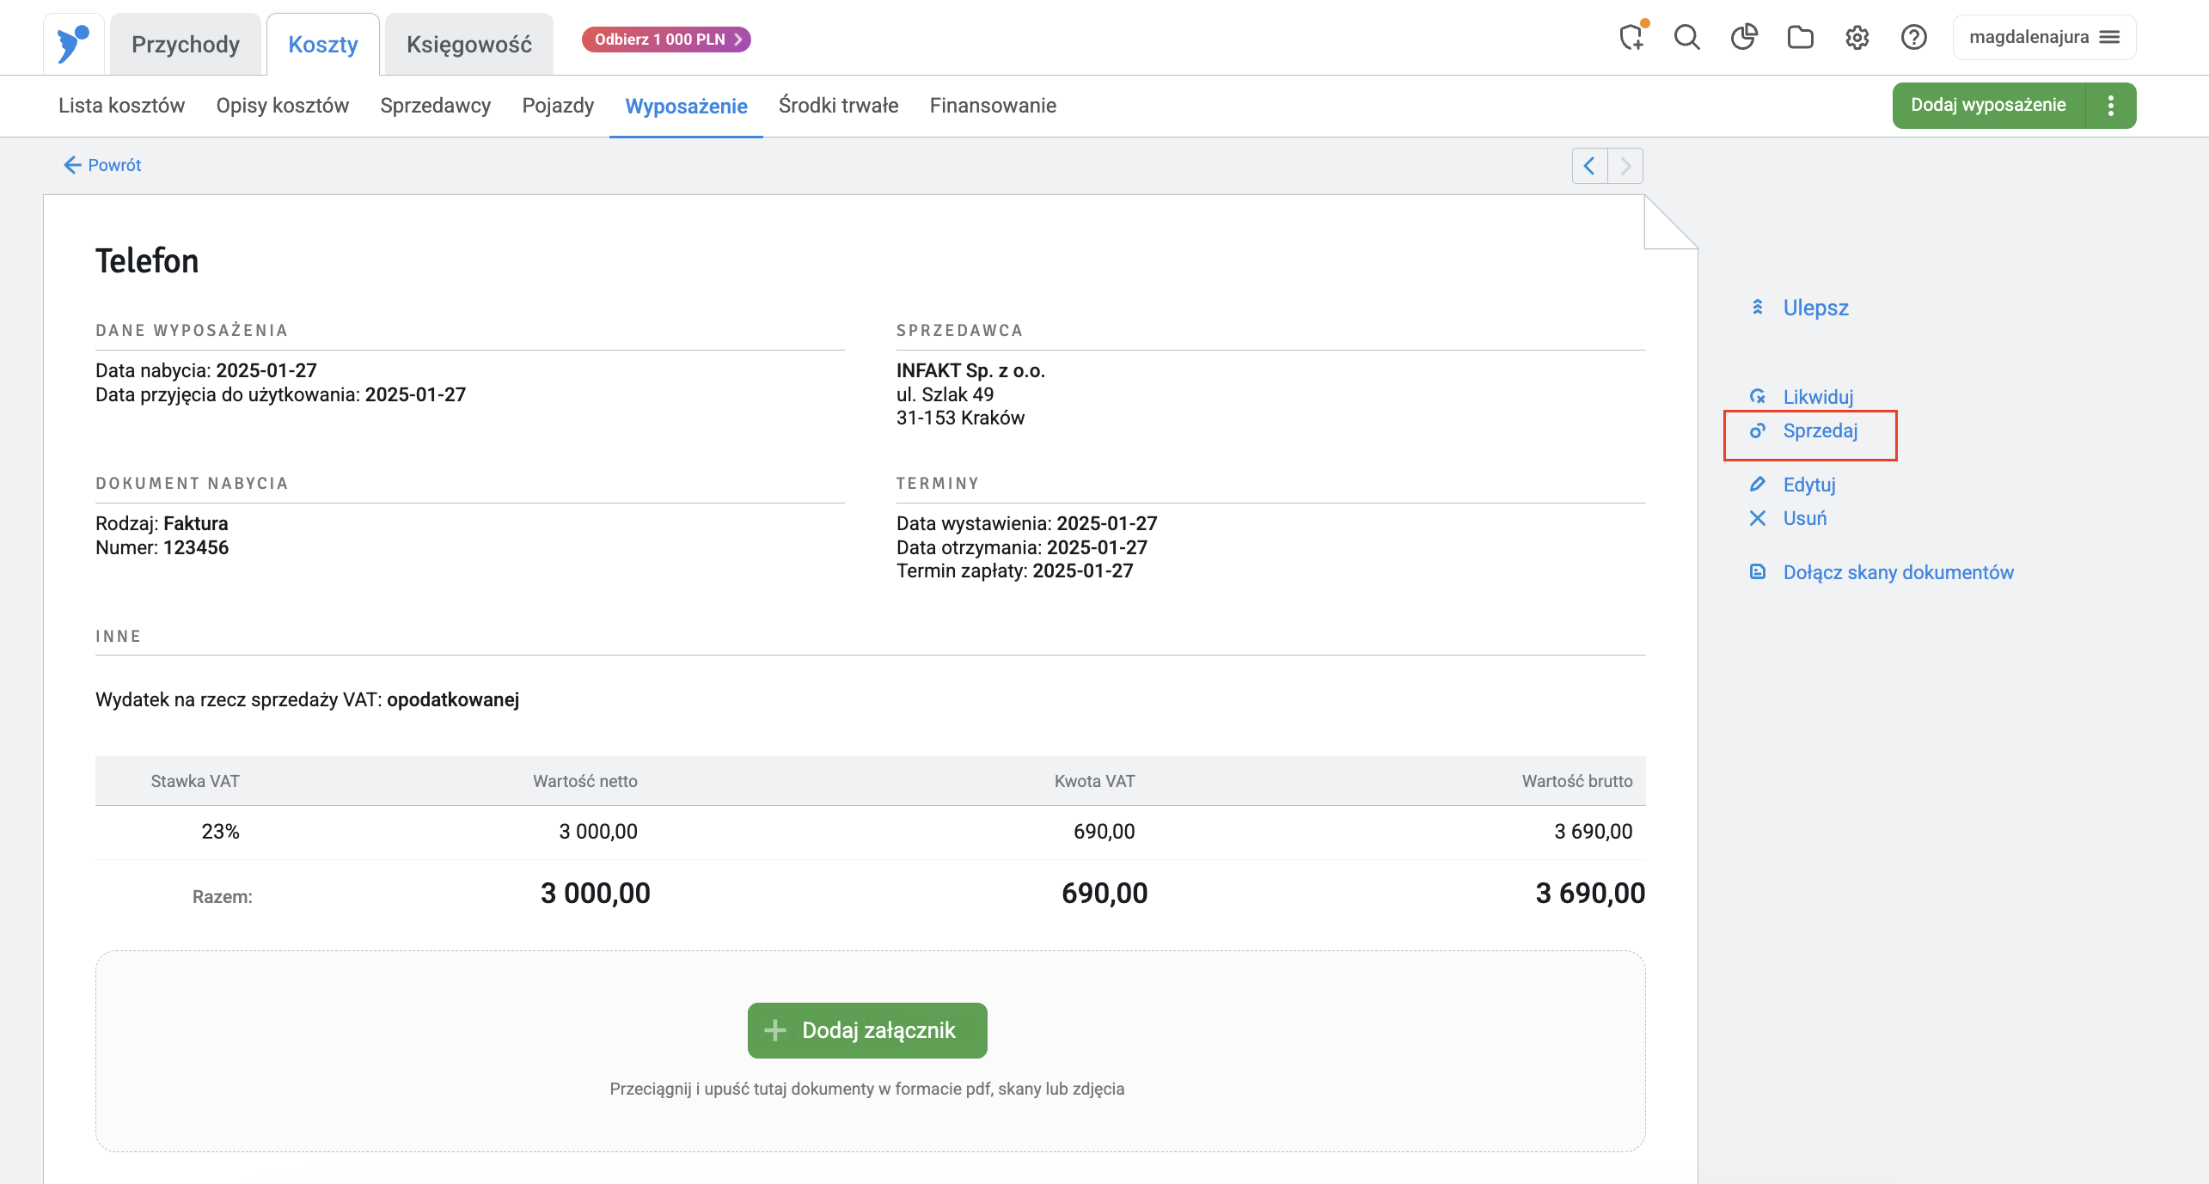Click the Ulepsz upgrade arrows icon
The image size is (2209, 1184).
tap(1758, 308)
